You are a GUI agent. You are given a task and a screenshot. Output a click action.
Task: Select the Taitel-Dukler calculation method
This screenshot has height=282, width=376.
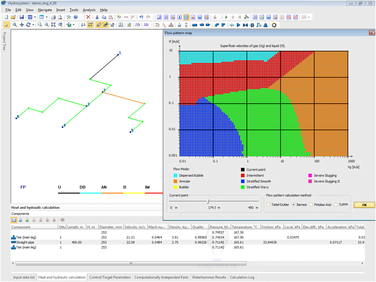coord(268,205)
